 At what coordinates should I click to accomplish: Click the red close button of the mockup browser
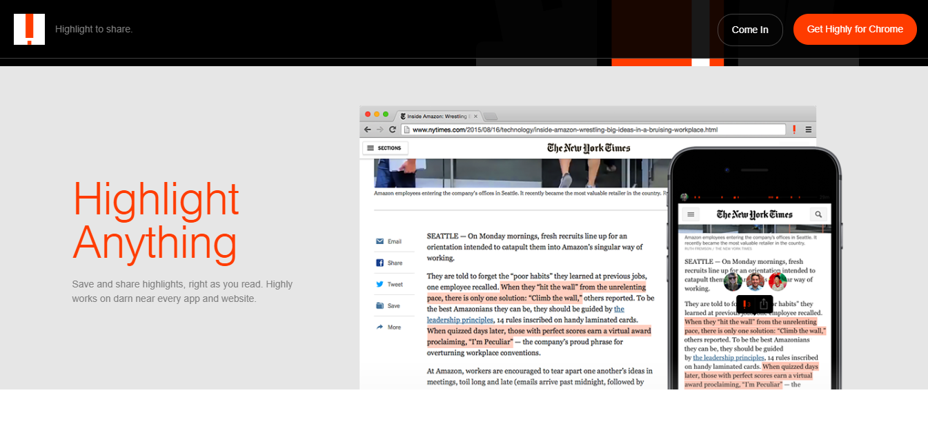368,114
